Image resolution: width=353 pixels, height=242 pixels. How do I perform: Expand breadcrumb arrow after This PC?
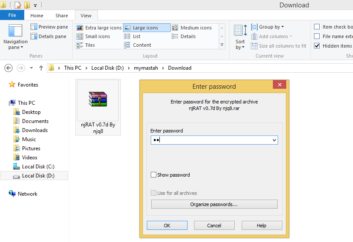click(x=87, y=68)
